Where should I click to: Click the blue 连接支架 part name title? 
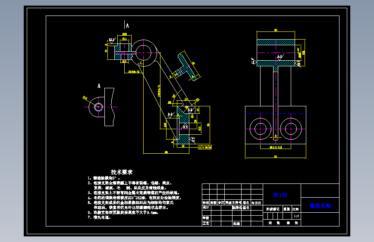click(x=320, y=206)
